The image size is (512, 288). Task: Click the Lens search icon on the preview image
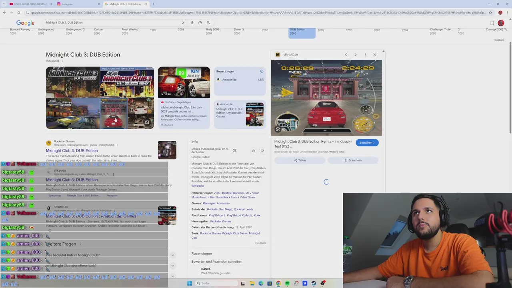[278, 129]
